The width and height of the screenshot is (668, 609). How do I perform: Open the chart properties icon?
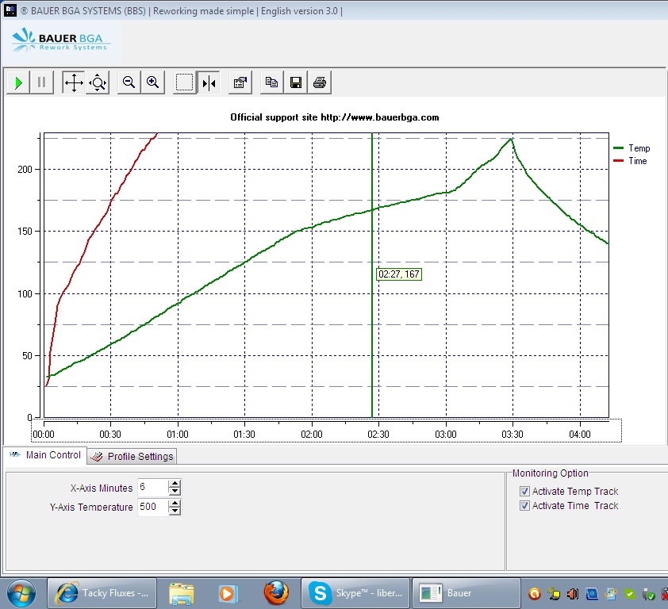pos(240,82)
